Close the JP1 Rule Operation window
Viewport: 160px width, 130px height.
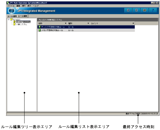tap(157, 3)
